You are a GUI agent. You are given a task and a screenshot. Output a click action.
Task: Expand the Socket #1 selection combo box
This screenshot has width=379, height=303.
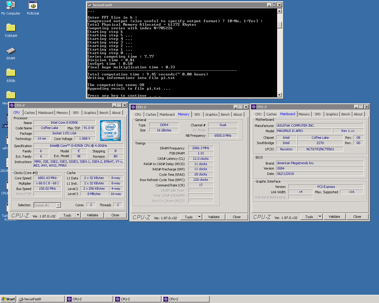tap(58, 205)
